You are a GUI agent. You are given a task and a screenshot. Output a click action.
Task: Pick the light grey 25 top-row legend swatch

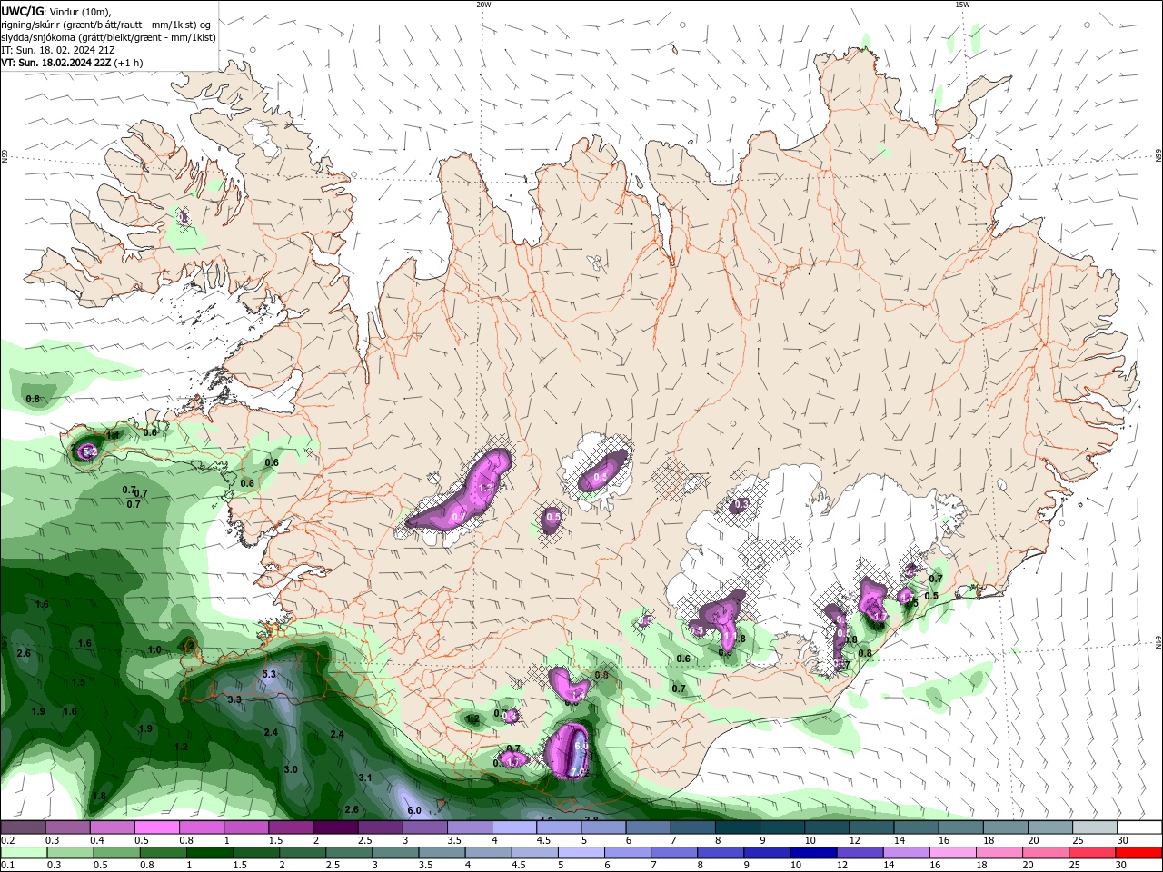[x=1096, y=827]
